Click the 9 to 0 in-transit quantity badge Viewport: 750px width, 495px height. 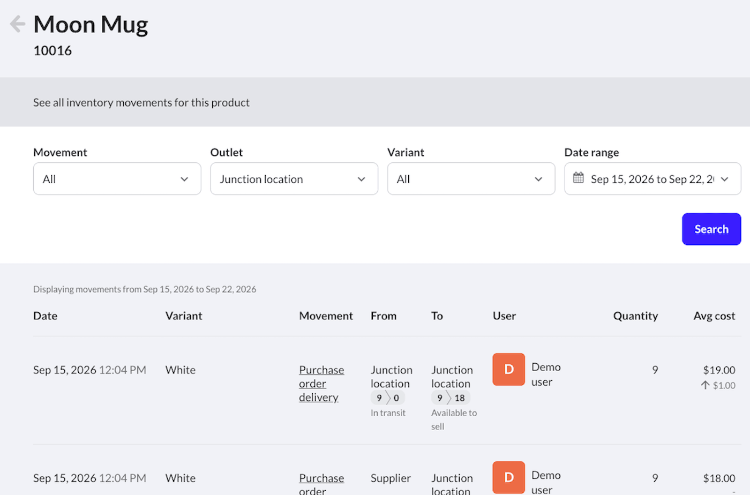387,397
